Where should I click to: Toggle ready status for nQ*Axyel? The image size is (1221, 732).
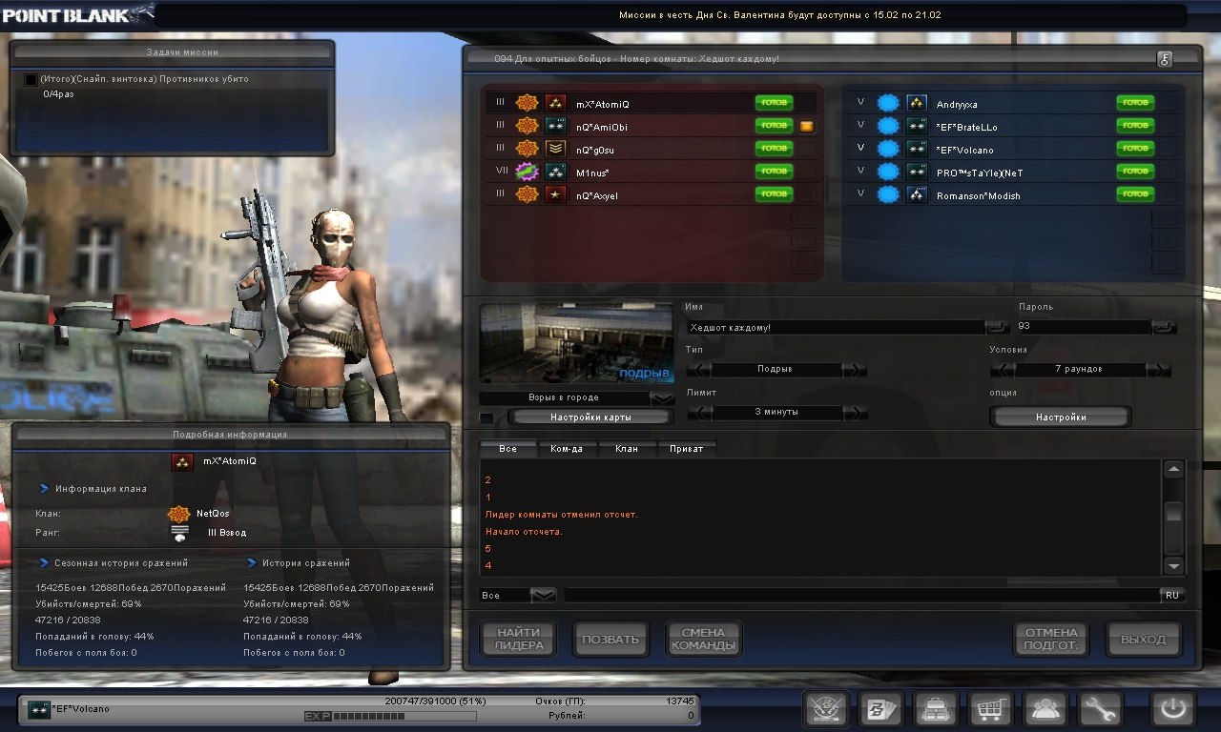(774, 194)
